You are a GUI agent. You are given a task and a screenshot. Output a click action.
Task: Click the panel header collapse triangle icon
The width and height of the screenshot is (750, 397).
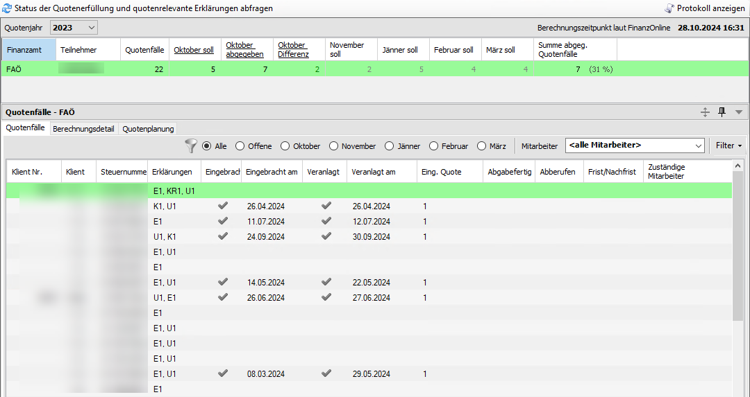pos(738,112)
